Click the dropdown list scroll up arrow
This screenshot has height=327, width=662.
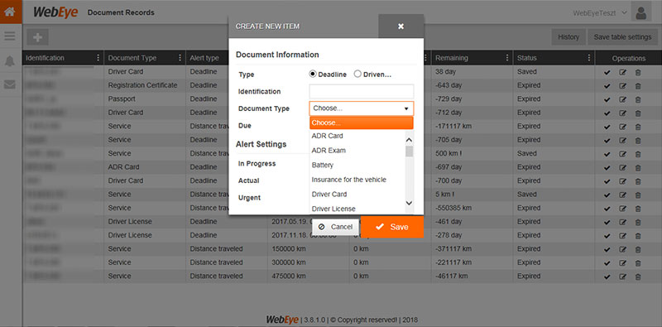[x=409, y=140]
